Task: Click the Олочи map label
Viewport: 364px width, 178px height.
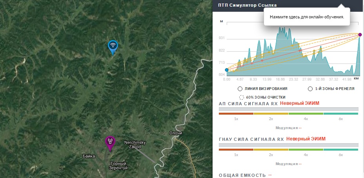Action: [x=176, y=133]
